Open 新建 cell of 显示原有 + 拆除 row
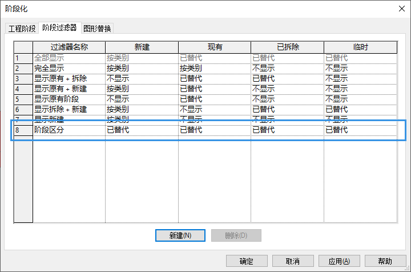The width and height of the screenshot is (411, 272). [x=142, y=79]
